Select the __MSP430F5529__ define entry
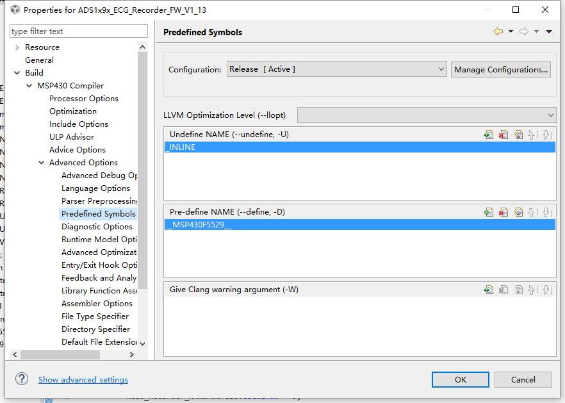 pos(199,225)
